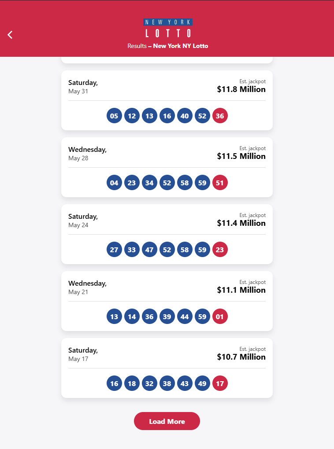334x449 pixels.
Task: Select red bonus ball 01
Action: click(220, 317)
